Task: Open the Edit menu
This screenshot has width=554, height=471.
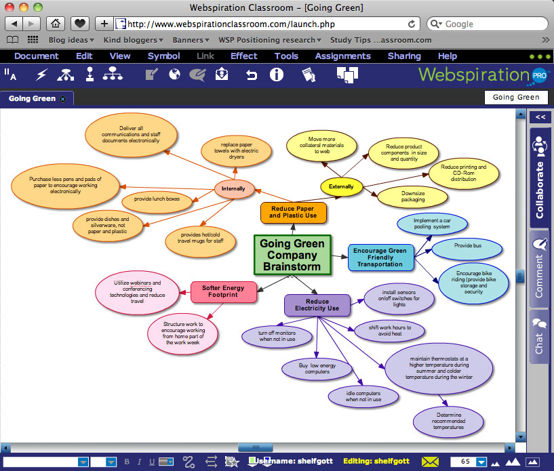Action: [x=84, y=56]
